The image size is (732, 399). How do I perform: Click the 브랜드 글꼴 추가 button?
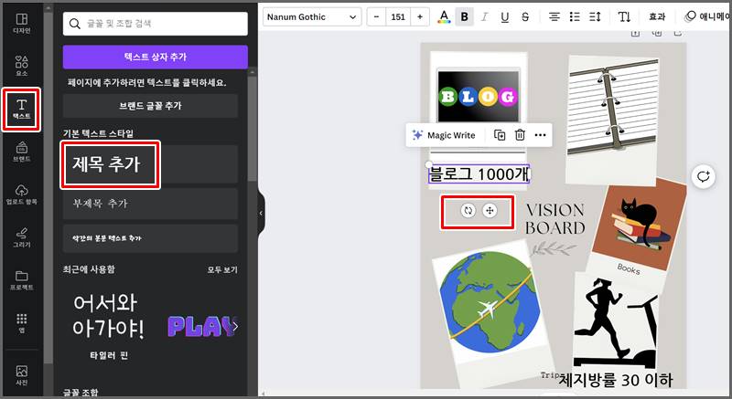(150, 106)
